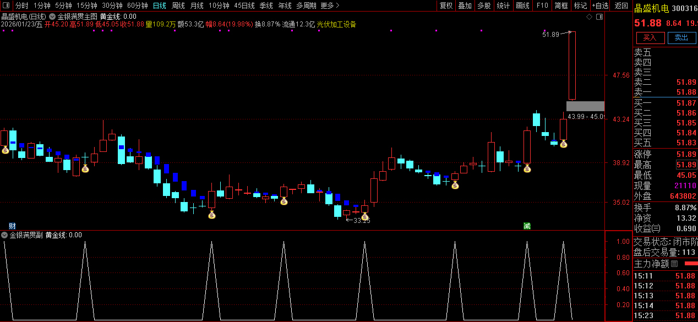The width and height of the screenshot is (698, 322).
Task: Toggle the side panel icon beside the diamond
Action: (x=599, y=17)
